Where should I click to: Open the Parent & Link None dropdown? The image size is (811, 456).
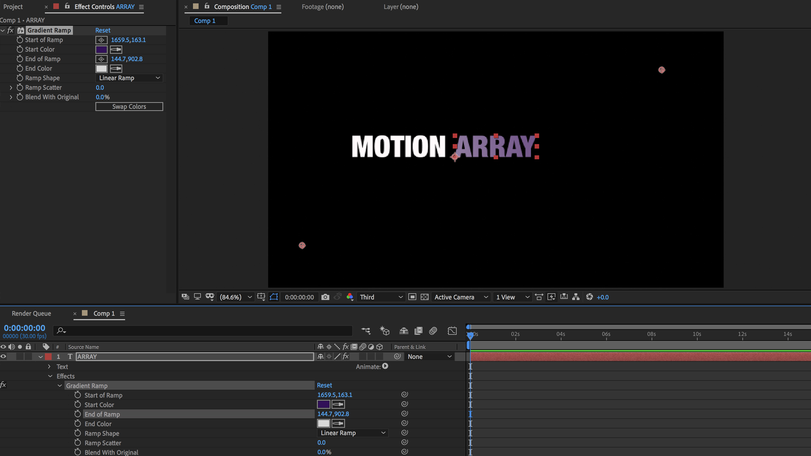pos(429,356)
